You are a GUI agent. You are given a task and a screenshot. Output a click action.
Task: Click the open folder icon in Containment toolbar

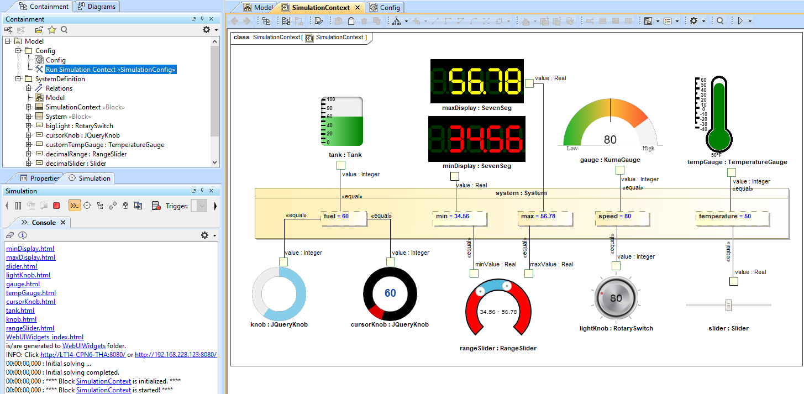(x=39, y=30)
